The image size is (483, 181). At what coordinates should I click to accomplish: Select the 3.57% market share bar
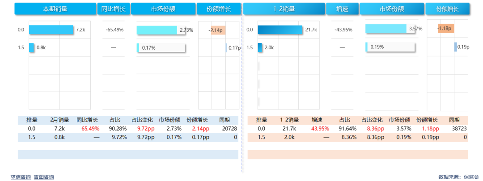[386, 29]
